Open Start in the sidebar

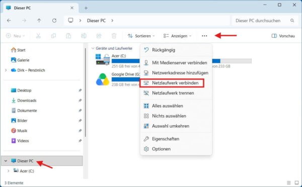point(18,50)
